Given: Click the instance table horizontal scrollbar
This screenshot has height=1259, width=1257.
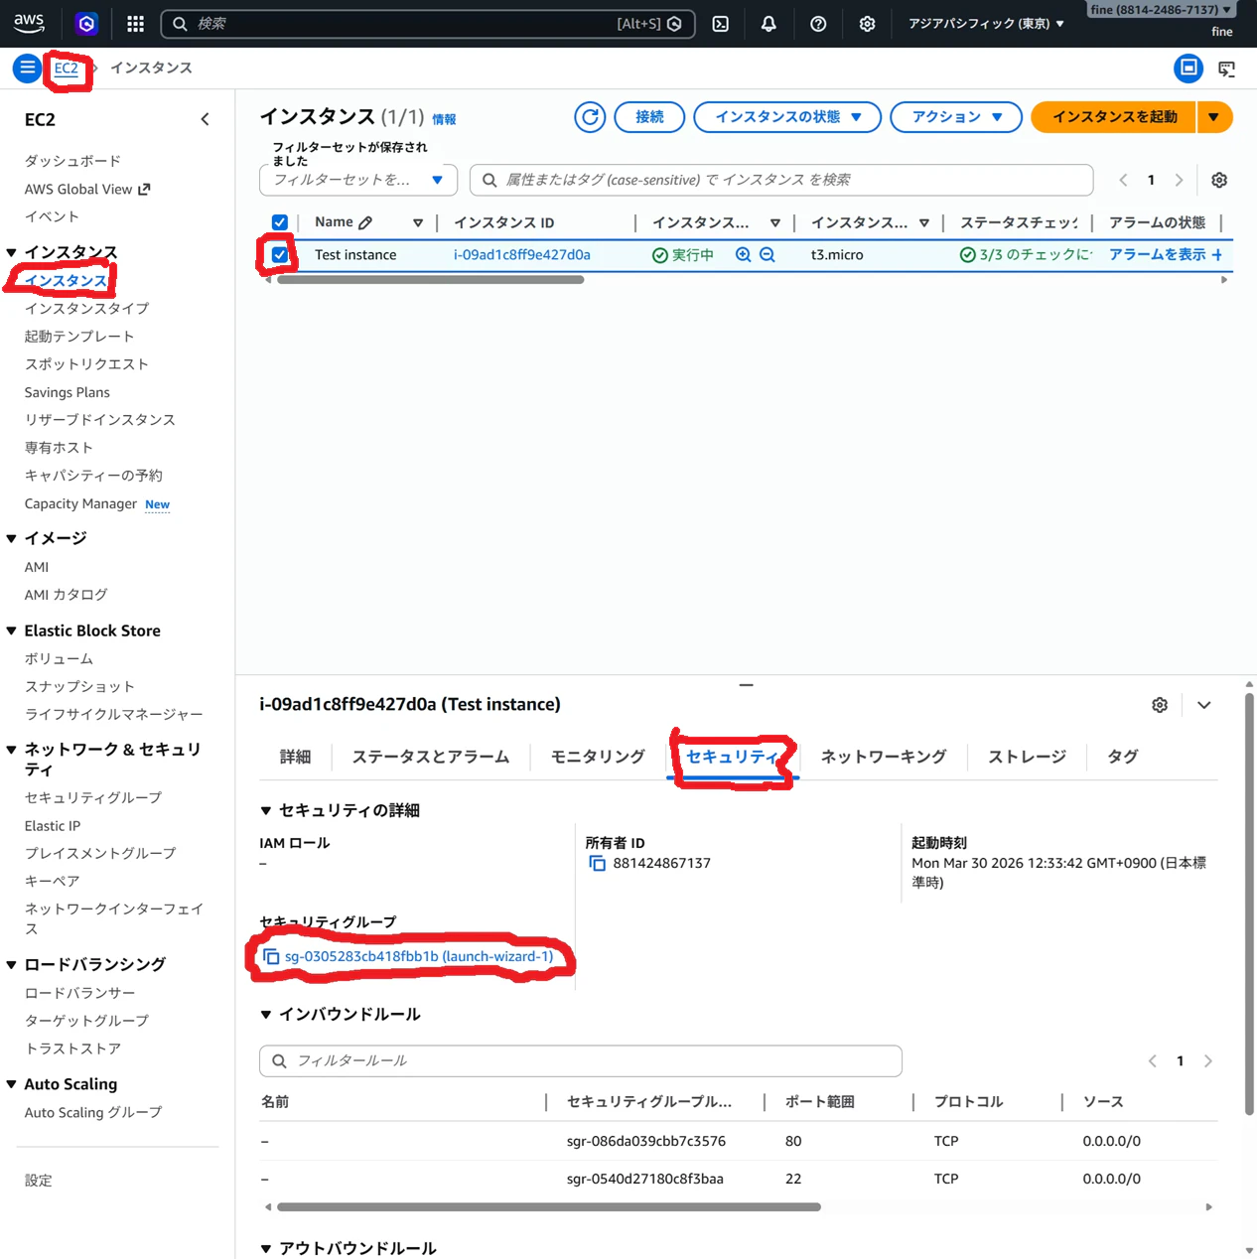Looking at the screenshot, I should (x=431, y=280).
